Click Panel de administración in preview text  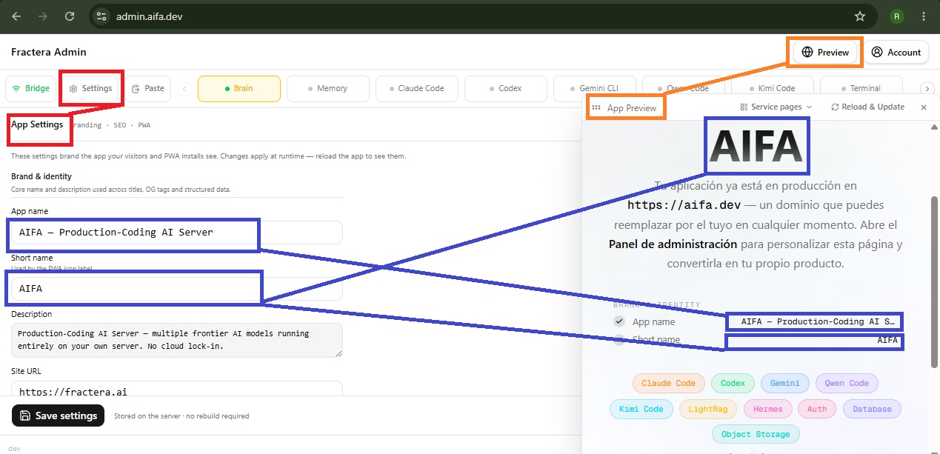click(673, 244)
